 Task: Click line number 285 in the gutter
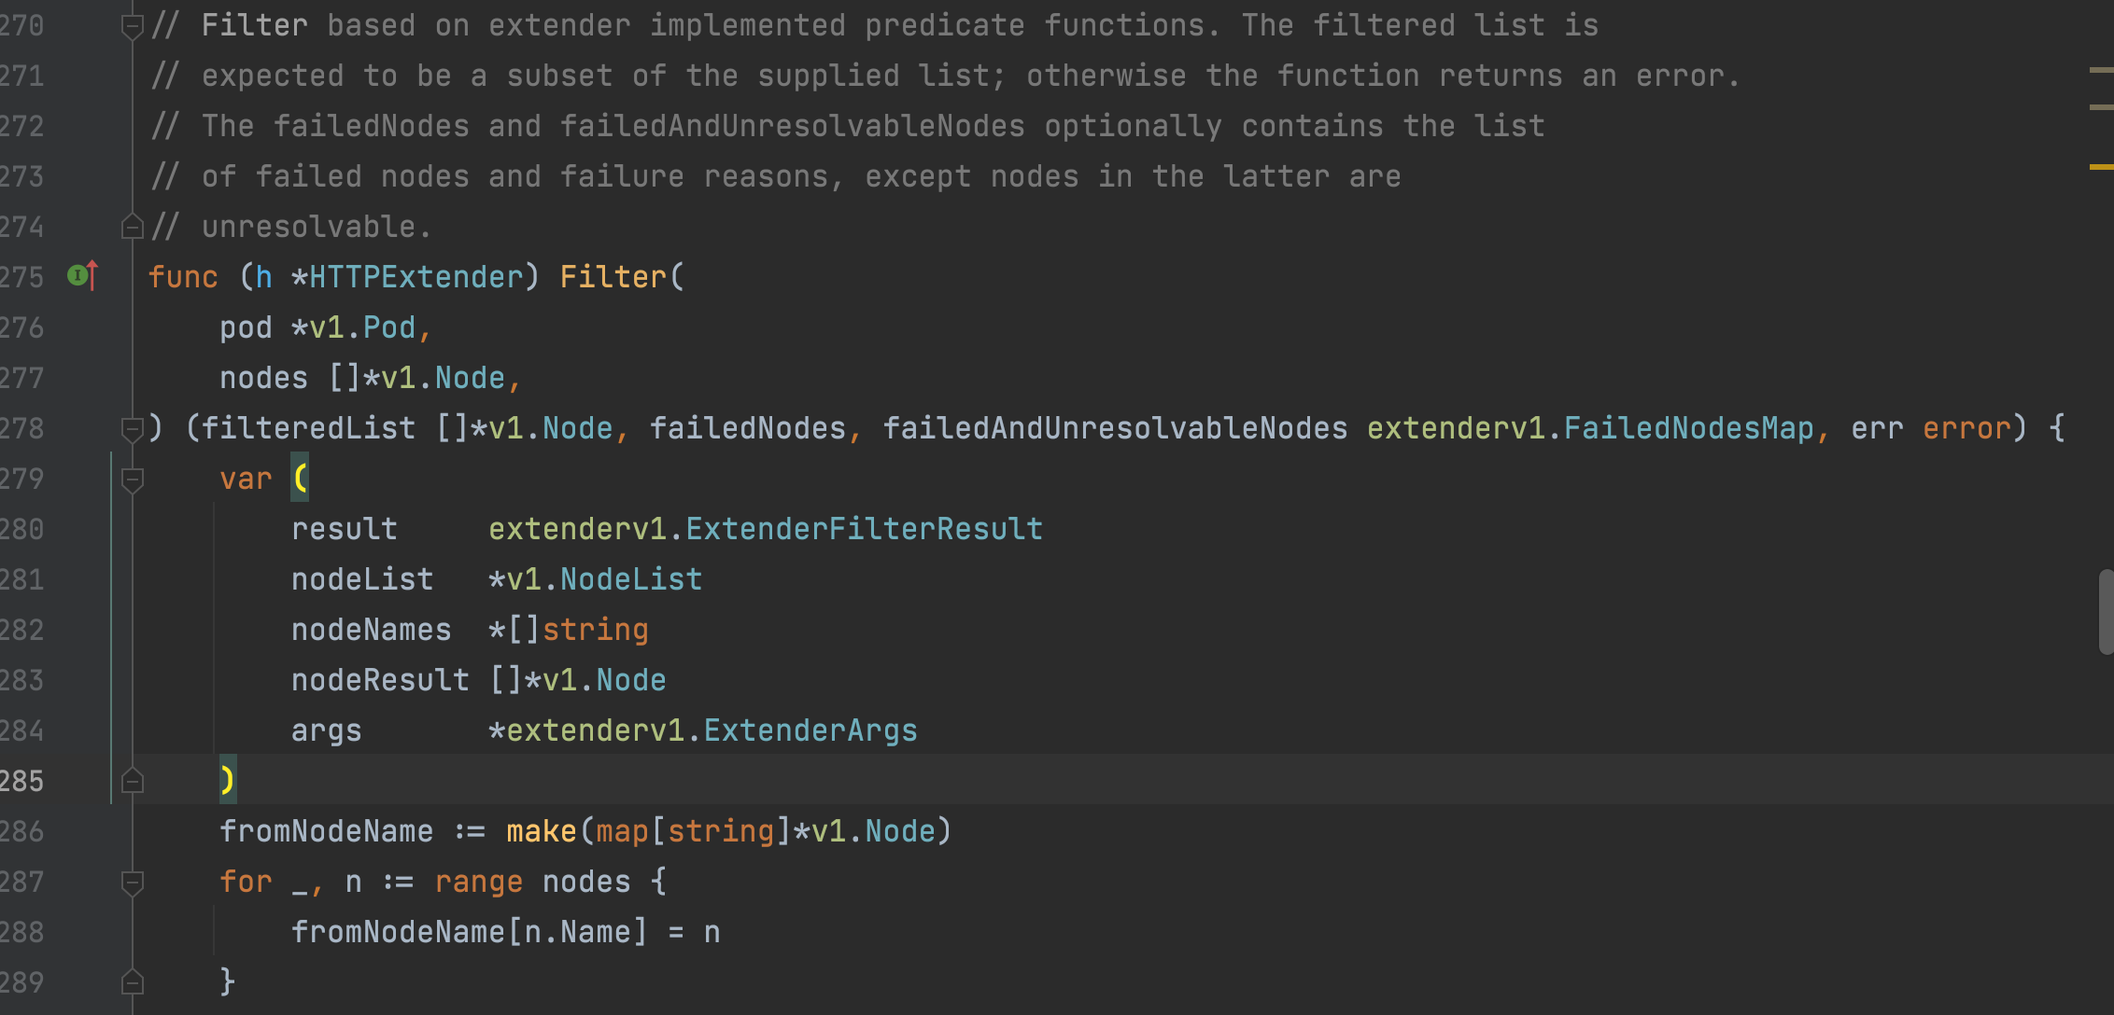click(x=22, y=781)
